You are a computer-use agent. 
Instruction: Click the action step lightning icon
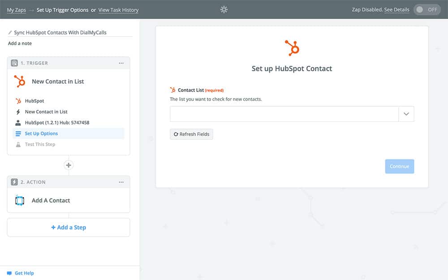point(14,182)
